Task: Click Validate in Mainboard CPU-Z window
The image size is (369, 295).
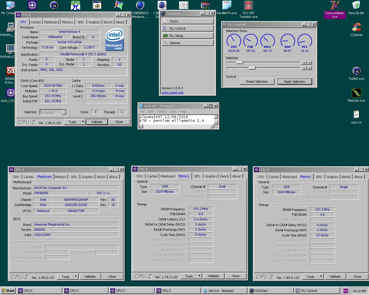Action: point(90,277)
